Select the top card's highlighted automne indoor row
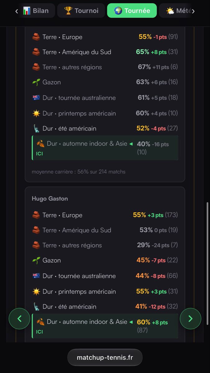 [105, 148]
